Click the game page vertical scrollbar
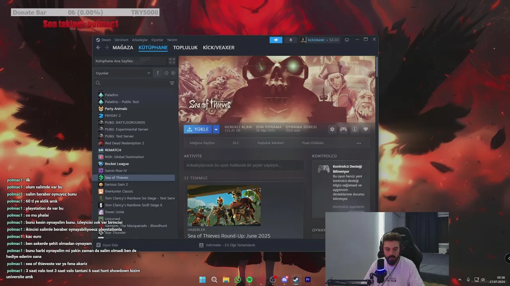Image resolution: width=510 pixels, height=286 pixels. (x=377, y=66)
